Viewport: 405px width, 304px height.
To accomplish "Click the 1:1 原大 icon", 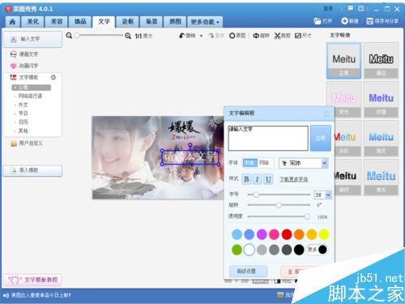I will (x=139, y=36).
